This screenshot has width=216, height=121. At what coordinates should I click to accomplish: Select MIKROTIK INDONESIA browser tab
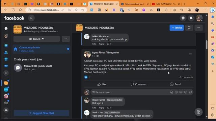pos(103,4)
